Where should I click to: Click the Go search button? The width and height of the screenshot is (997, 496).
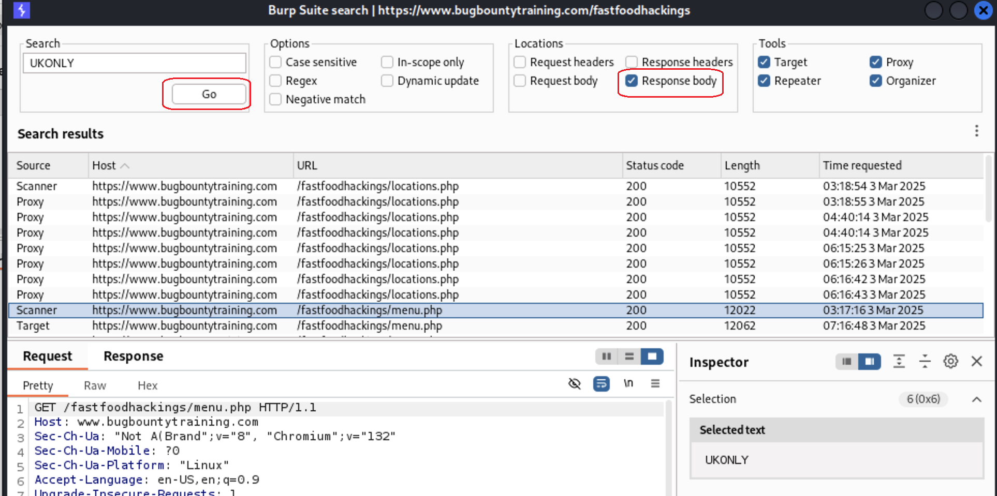coord(209,94)
